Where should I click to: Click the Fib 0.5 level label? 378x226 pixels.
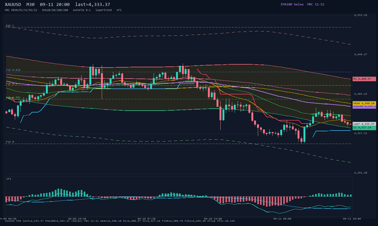pyautogui.click(x=12, y=84)
